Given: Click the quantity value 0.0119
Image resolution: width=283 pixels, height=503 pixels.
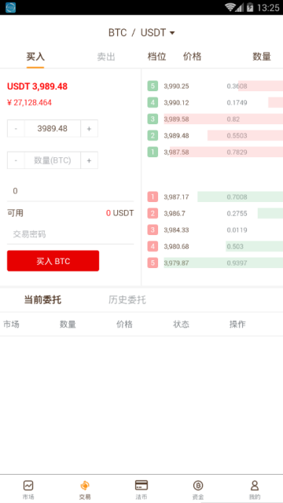Looking at the screenshot, I should tap(237, 230).
